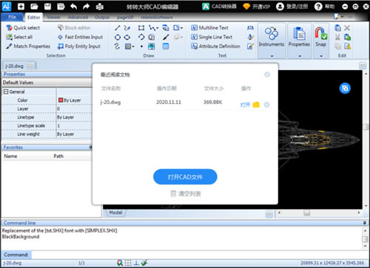The width and height of the screenshot is (370, 268).
Task: Click the yellow folder icon for j-20.dwg
Action: (x=256, y=105)
